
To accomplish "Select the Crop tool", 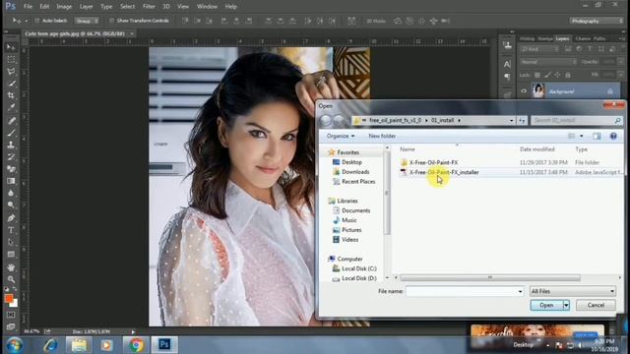I will tap(11, 95).
